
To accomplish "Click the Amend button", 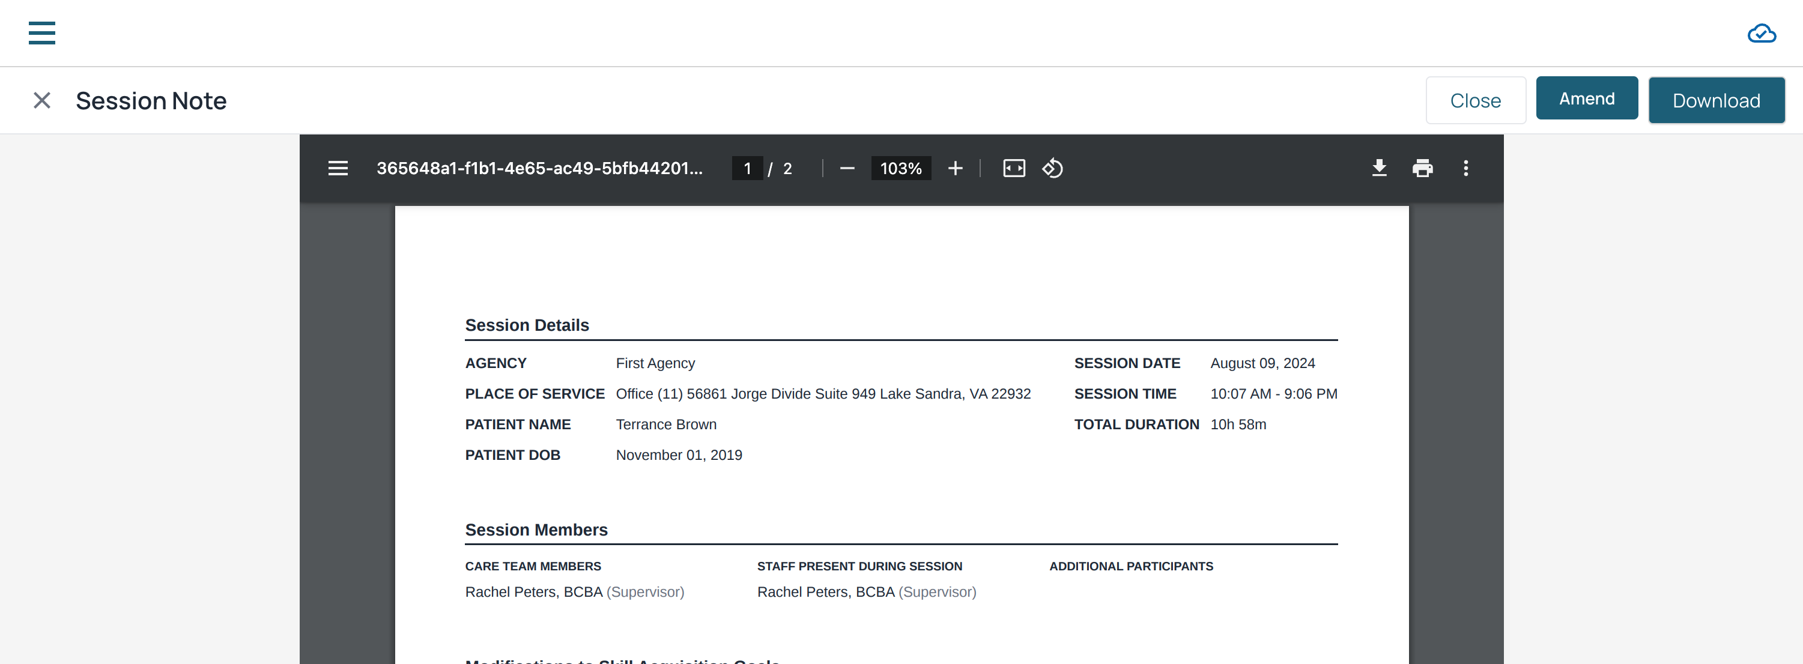I will (1587, 98).
